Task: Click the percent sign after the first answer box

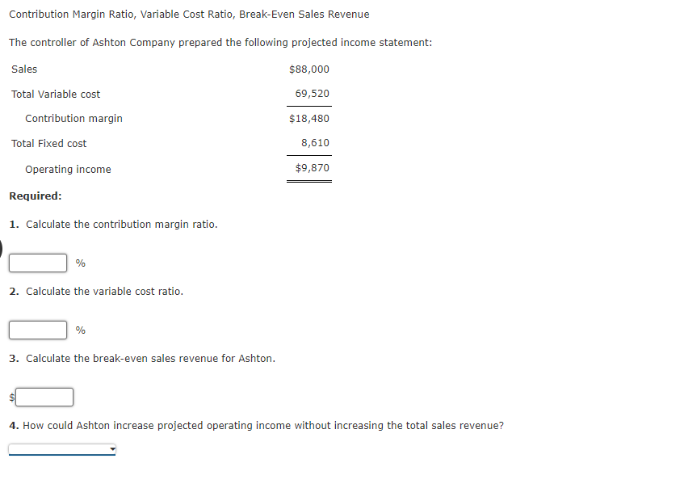Action: tap(79, 262)
